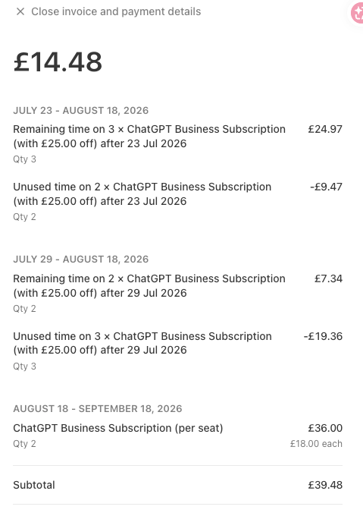
Task: Select the £36.00 subscription amount
Action: tap(325, 428)
